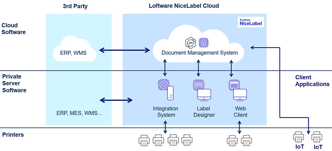Click the monitor icon above Web Client
Viewport: 332px width, 151px height.
(240, 95)
